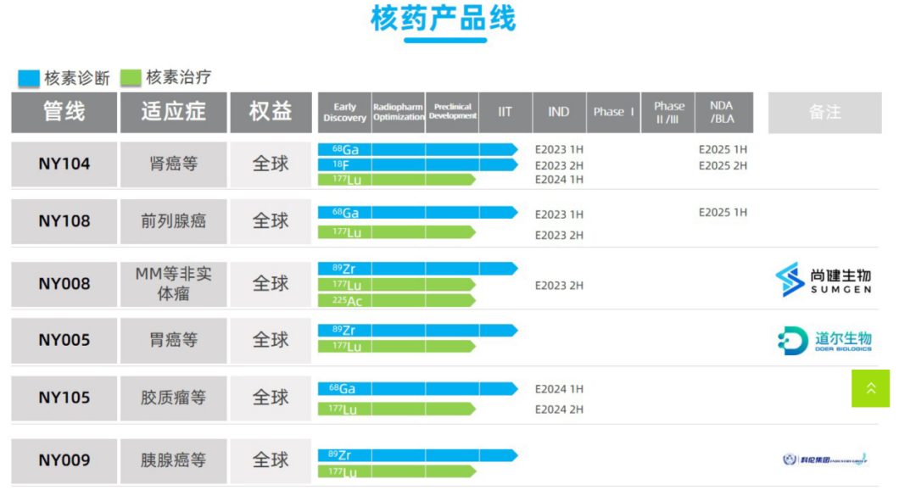
Task: Click the 177Lu progress bar for NY105
Action: (x=397, y=409)
